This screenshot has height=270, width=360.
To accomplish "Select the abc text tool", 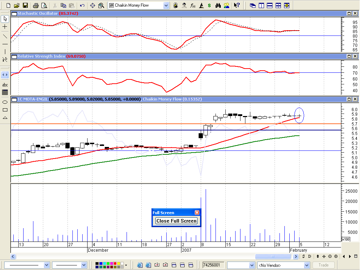I will (x=5, y=85).
